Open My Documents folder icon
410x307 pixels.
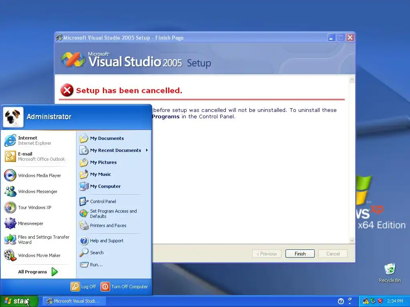coord(84,138)
